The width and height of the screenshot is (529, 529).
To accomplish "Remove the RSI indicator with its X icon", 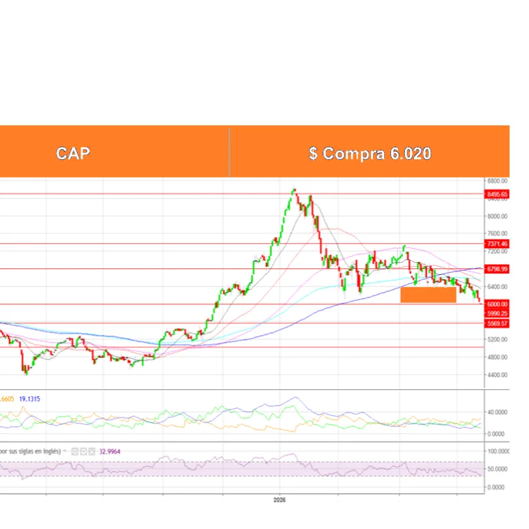I will click(x=92, y=452).
